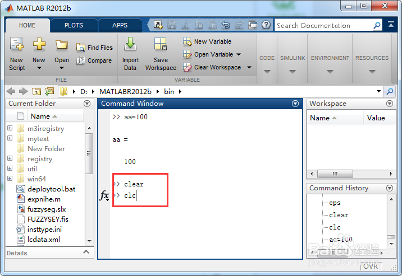402x276 pixels.
Task: Expand the SIMULINK section
Action: pyautogui.click(x=293, y=72)
